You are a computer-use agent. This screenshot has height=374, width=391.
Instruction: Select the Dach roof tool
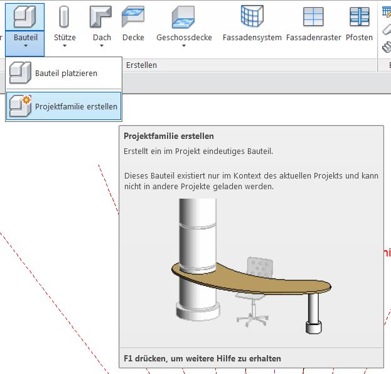[101, 17]
